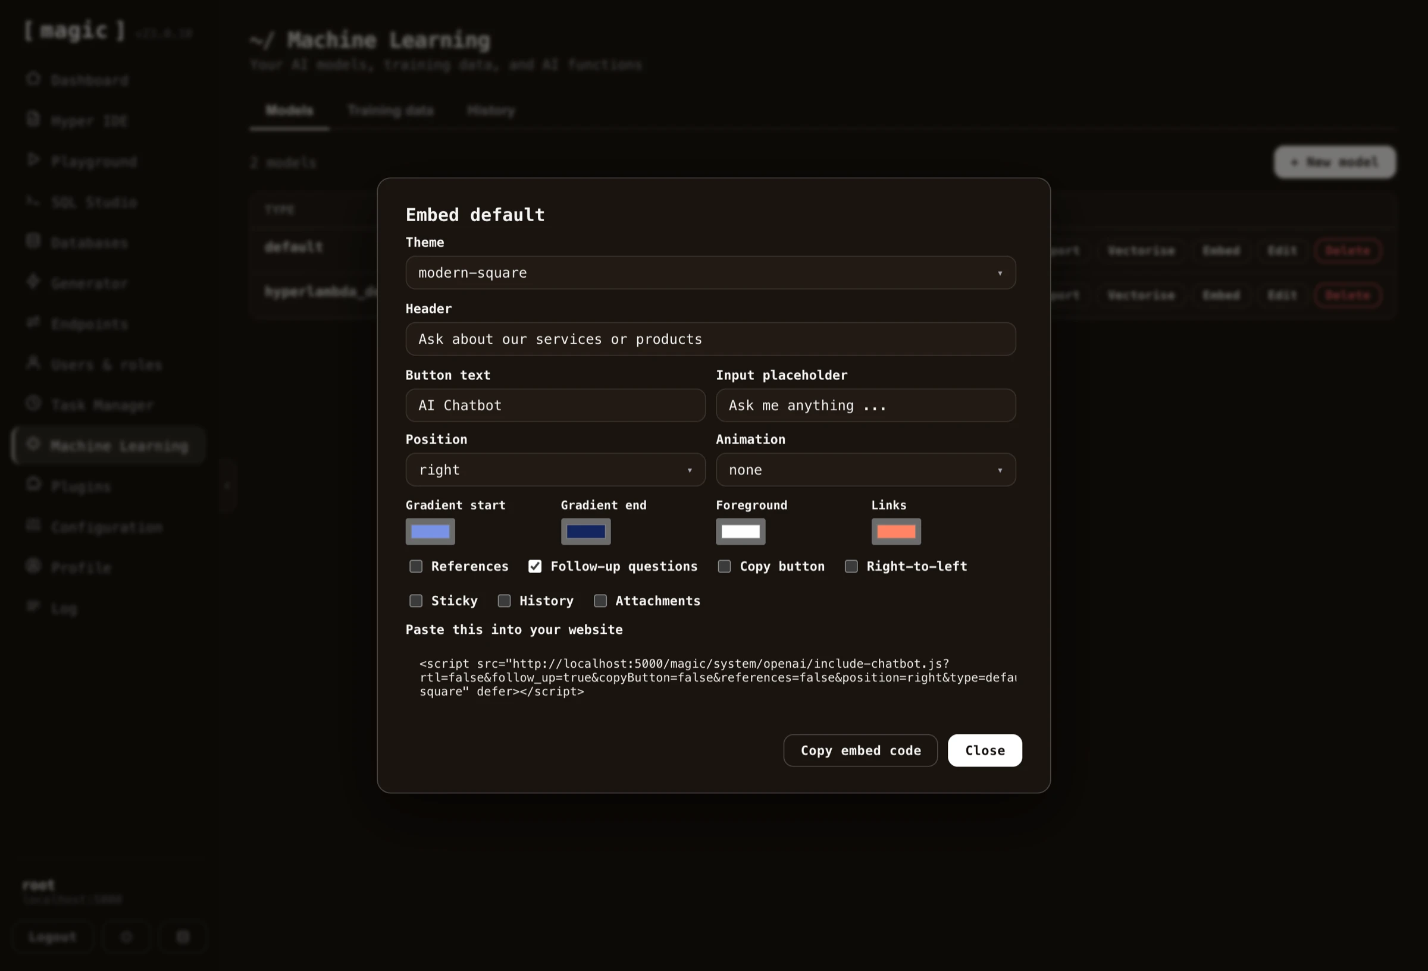Click the Logout button
This screenshot has width=1428, height=971.
coord(52,937)
